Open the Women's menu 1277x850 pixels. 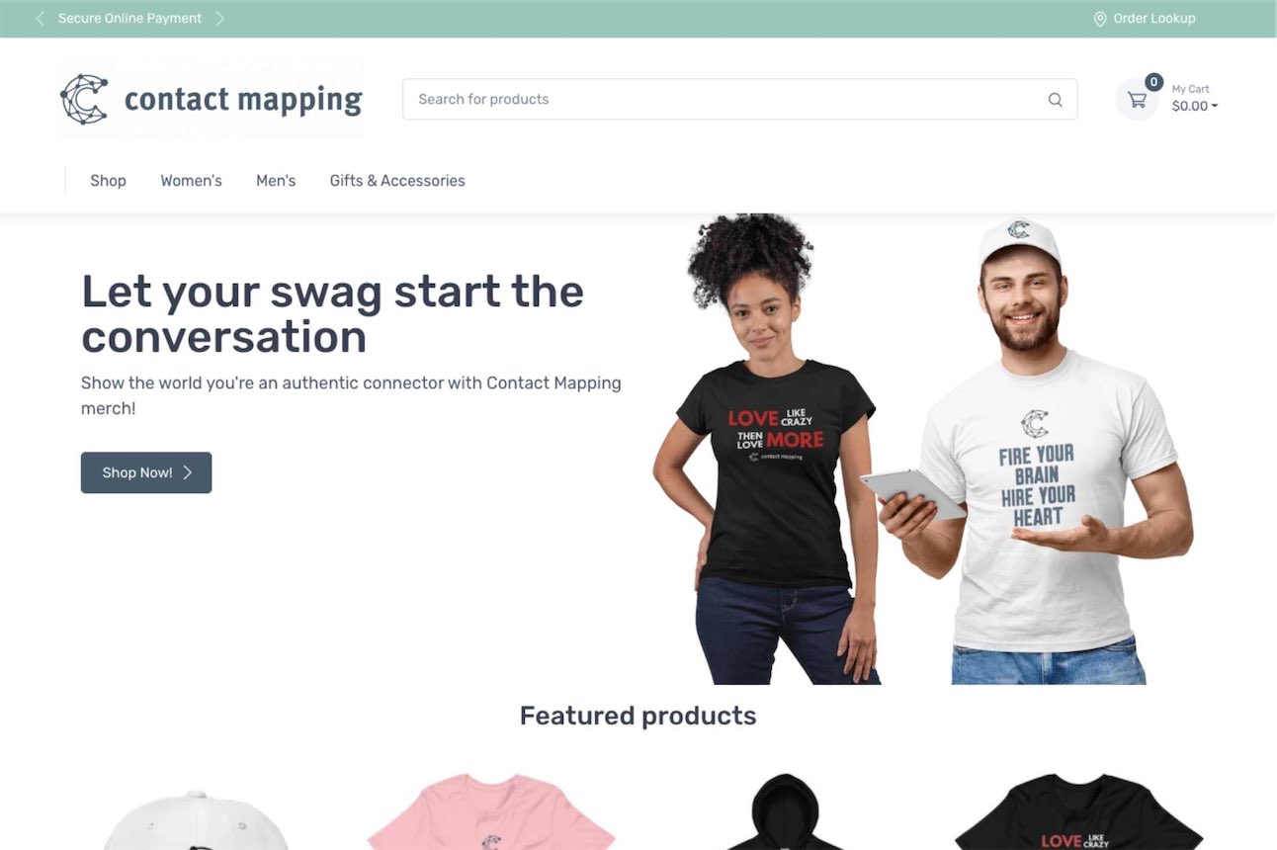[x=191, y=181]
